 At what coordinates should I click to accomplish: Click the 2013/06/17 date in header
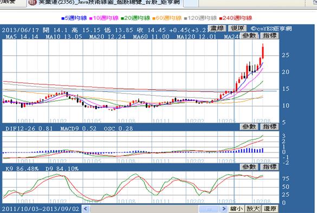coord(20,30)
